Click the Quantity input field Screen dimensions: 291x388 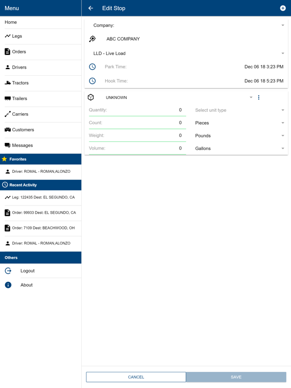click(137, 110)
